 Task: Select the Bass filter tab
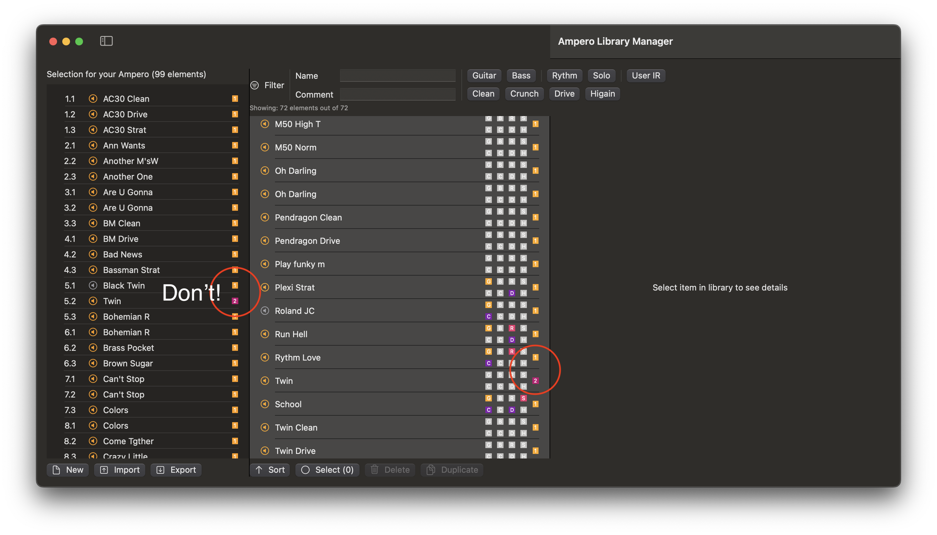pyautogui.click(x=521, y=75)
